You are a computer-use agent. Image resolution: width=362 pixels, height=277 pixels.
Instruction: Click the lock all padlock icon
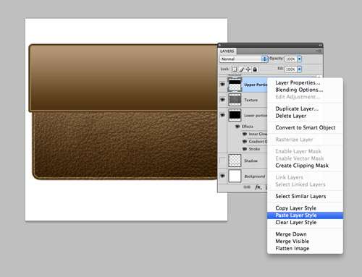pyautogui.click(x=255, y=69)
